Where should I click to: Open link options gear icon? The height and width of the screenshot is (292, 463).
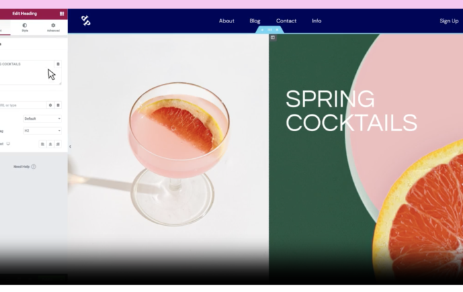point(50,105)
